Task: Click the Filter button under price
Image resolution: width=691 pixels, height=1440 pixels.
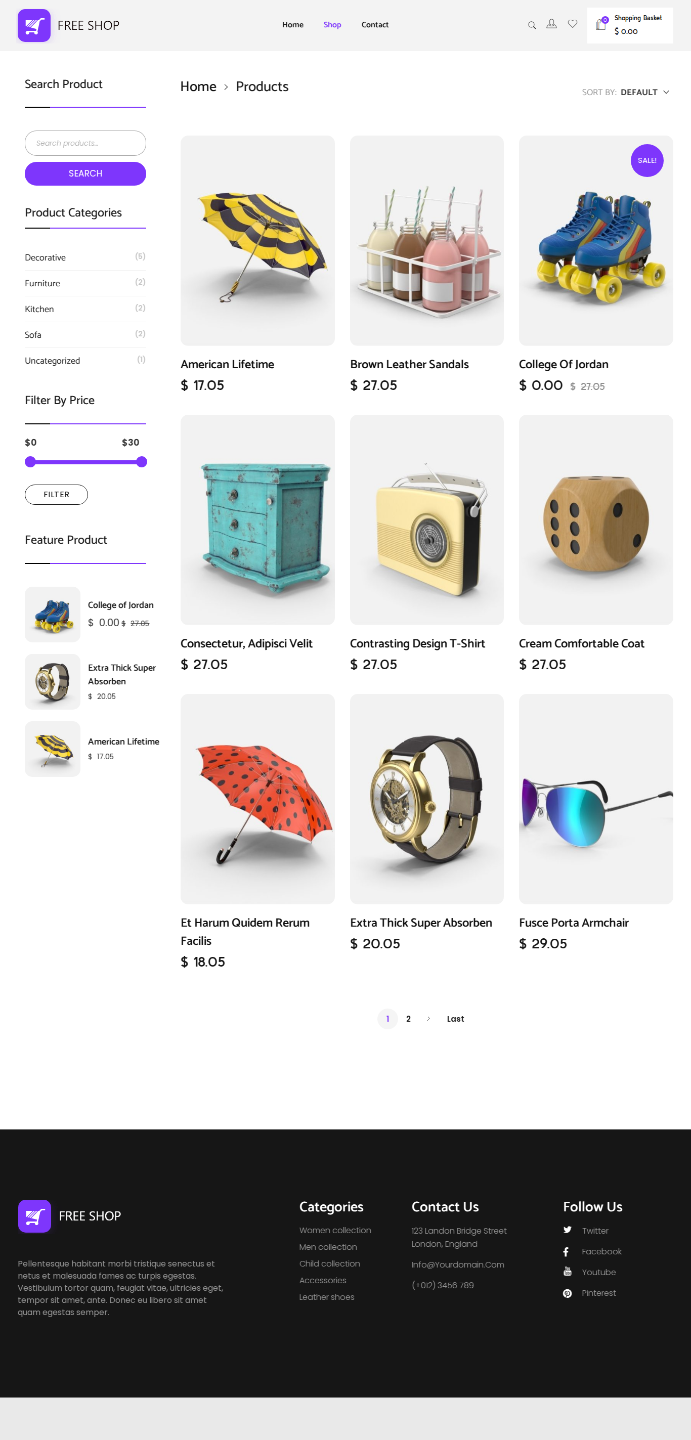Action: coord(57,494)
